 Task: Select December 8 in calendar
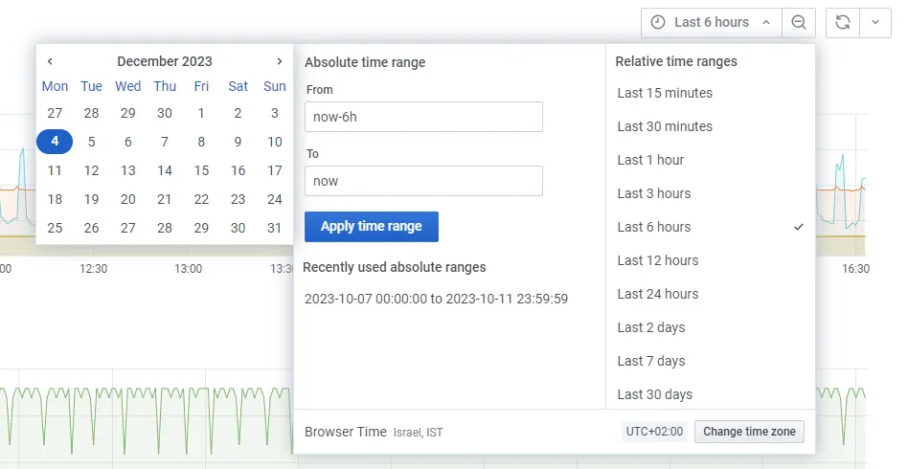tap(201, 142)
